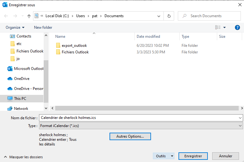
Task: Expand the address bar history dropdown
Action: [x=159, y=16]
